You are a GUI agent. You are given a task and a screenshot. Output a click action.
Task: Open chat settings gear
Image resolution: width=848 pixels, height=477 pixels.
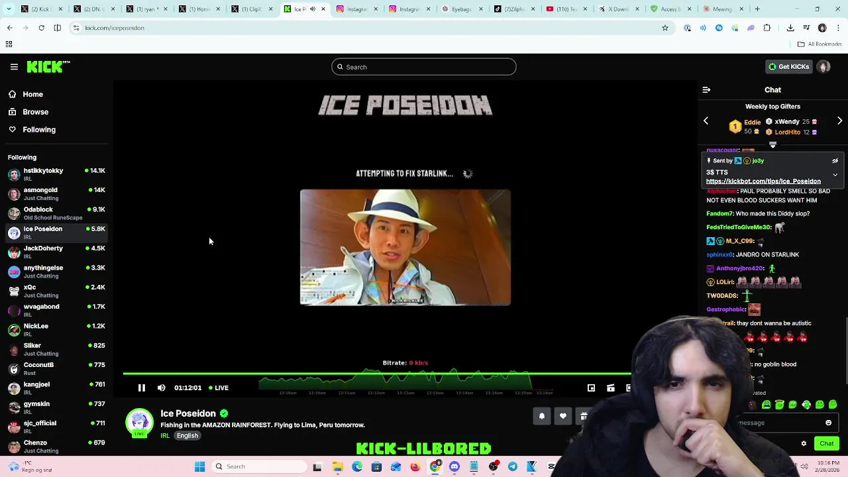pyautogui.click(x=804, y=444)
